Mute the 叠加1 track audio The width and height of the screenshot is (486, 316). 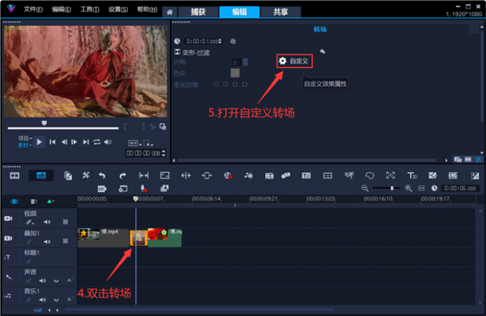pos(47,242)
